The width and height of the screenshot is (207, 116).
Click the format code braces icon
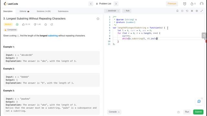pos(182,11)
